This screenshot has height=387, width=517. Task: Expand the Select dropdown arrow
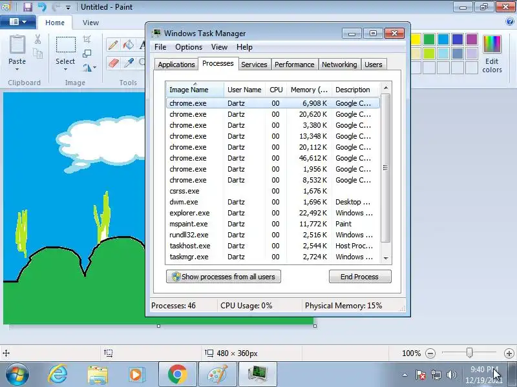pyautogui.click(x=65, y=69)
